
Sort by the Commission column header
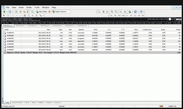coord(147,30)
